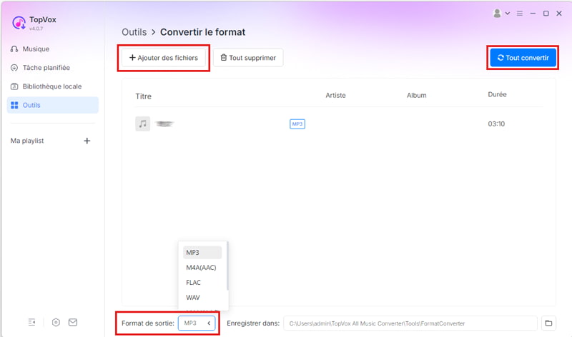The width and height of the screenshot is (572, 337).
Task: Toggle the Format de sortie dropdown
Action: [x=197, y=323]
